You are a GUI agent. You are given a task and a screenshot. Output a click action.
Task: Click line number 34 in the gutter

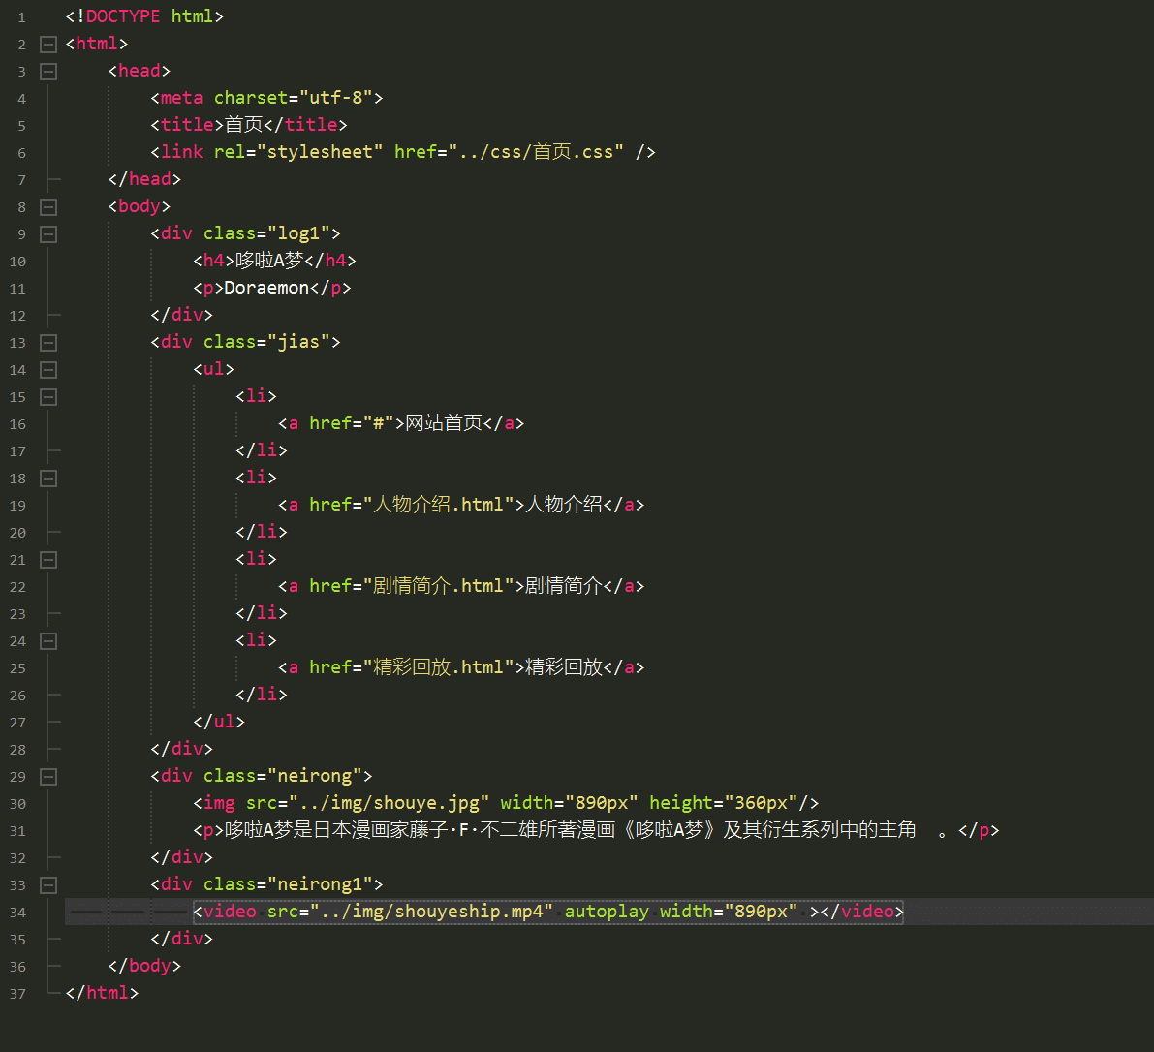pos(17,913)
